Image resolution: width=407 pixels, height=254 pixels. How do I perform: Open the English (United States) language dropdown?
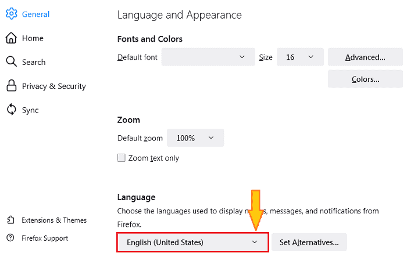(192, 242)
